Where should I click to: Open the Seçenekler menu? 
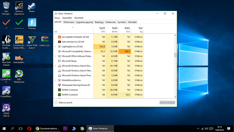[67, 18]
